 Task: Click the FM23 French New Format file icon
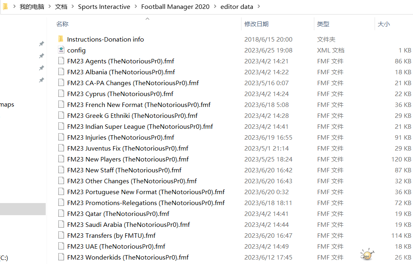[x=61, y=105]
